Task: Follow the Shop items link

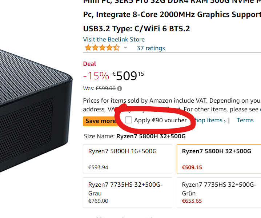Action: click(x=211, y=120)
